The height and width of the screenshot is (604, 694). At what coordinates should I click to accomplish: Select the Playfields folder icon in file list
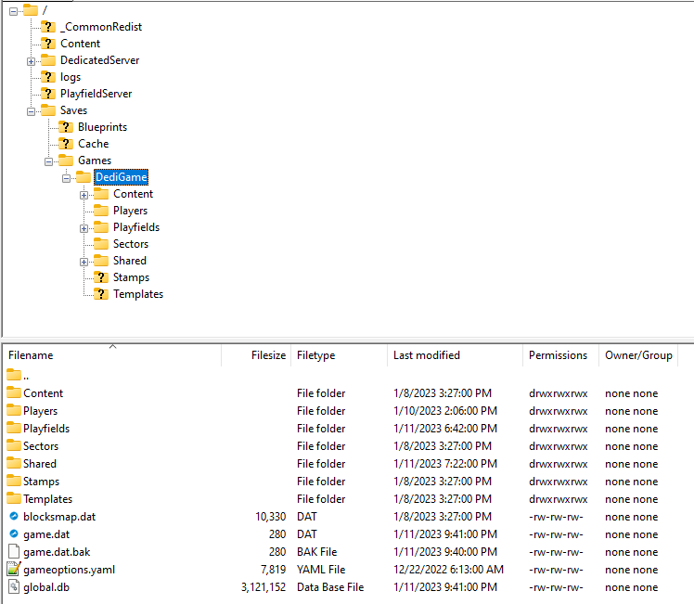click(x=14, y=428)
